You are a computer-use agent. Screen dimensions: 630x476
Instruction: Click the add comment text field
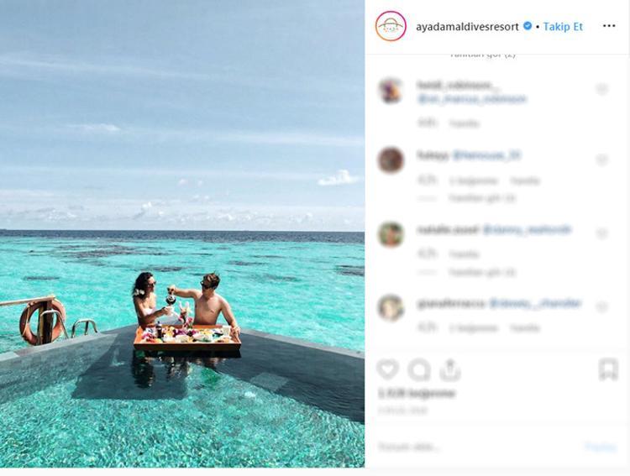470,447
